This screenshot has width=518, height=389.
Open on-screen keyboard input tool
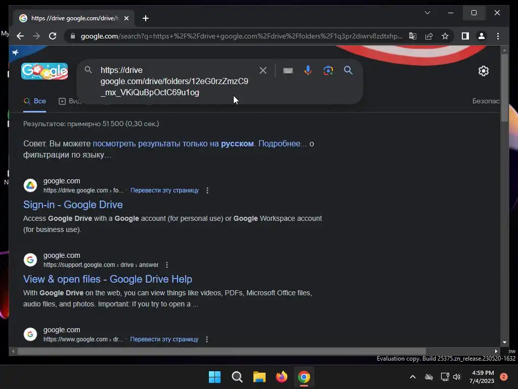tap(288, 70)
